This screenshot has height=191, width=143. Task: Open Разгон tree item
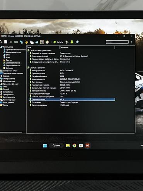point(7,60)
